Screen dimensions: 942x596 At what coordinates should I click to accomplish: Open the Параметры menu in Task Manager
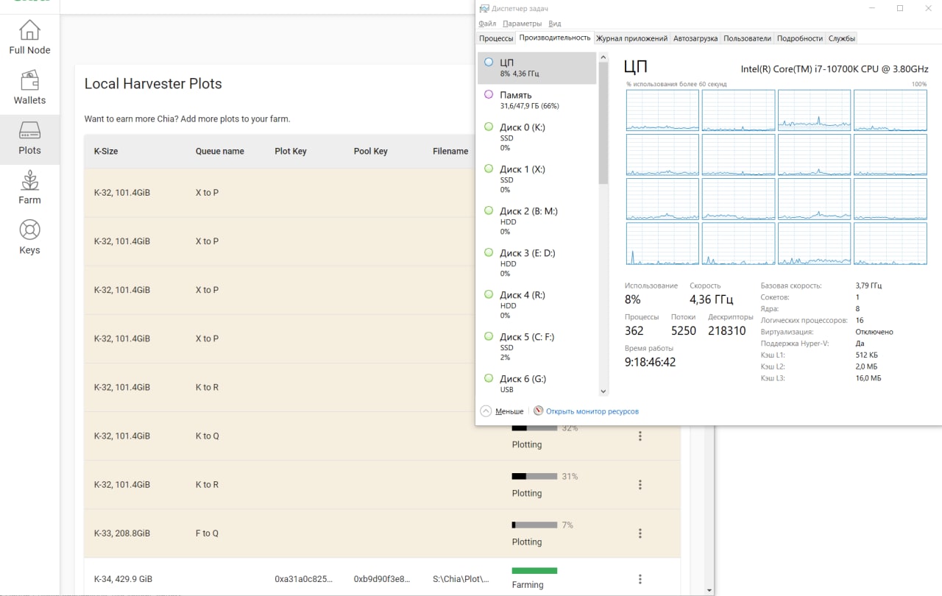(522, 24)
